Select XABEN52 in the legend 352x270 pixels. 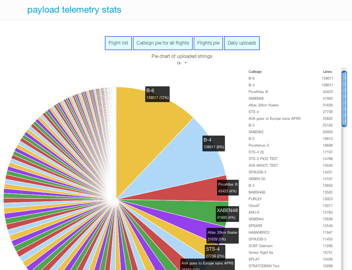pyautogui.click(x=291, y=132)
